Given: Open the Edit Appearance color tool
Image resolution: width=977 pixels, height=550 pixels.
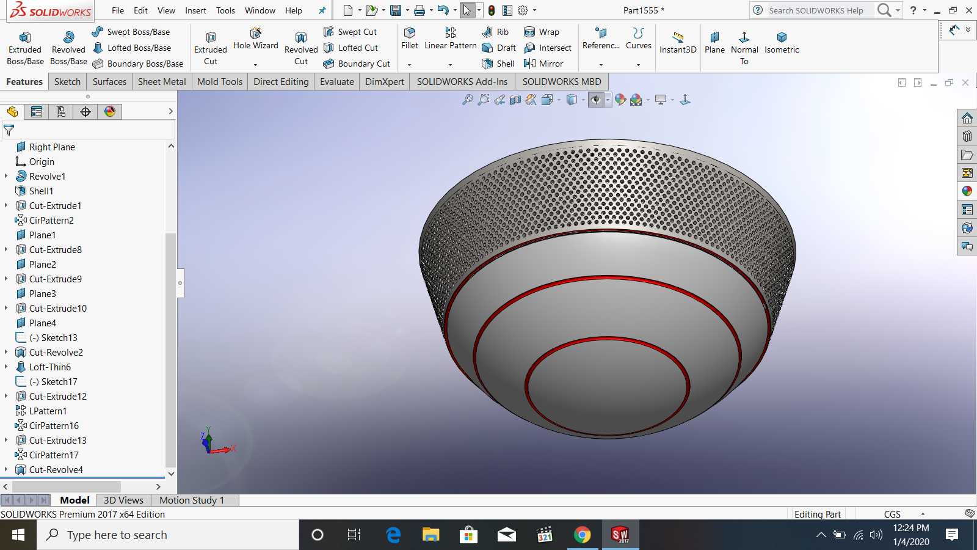Looking at the screenshot, I should pos(620,100).
